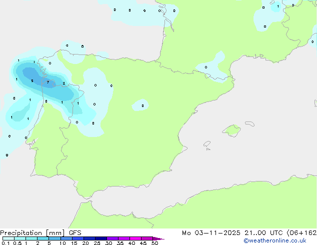Click the '45' legend label
This screenshot has width=317, height=245.
[143, 243]
